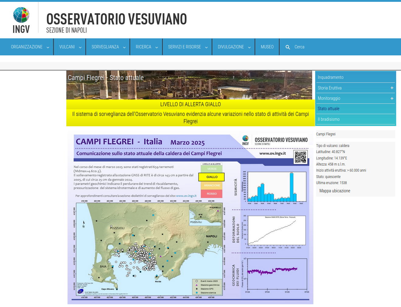Click the Mappa ubicazione link
This screenshot has width=401, height=307.
[x=335, y=191]
